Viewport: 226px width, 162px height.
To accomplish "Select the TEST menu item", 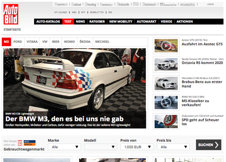I will click(68, 22).
